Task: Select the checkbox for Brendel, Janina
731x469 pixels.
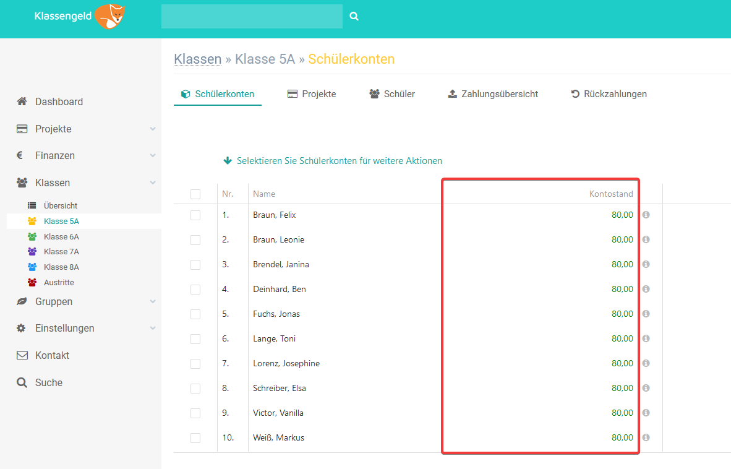Action: point(195,265)
